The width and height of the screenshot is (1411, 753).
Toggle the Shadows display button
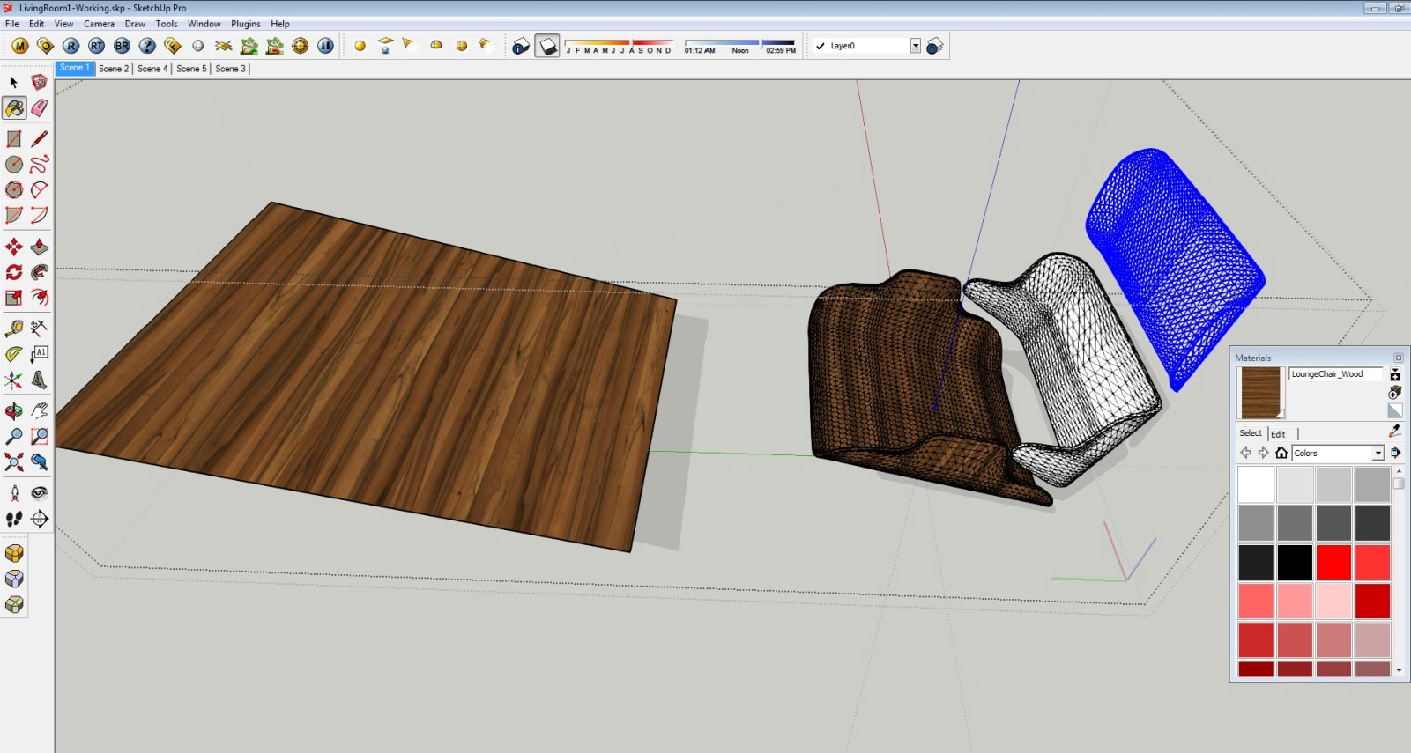click(547, 46)
